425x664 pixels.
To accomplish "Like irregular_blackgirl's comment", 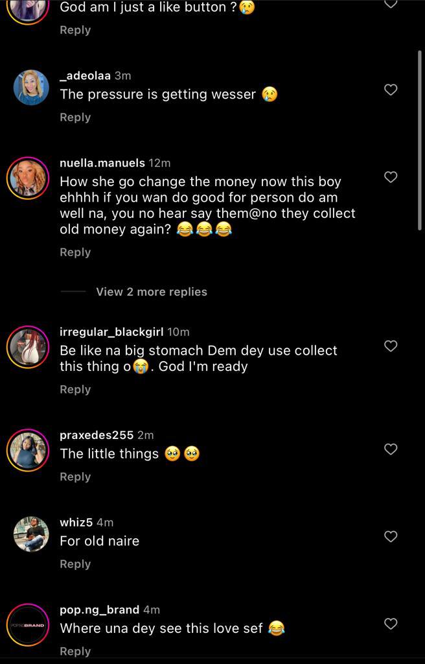I will (391, 346).
